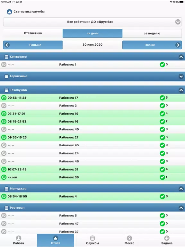Click the inactive grey icon for Работник 46
The image size is (185, 247).
coord(4,161)
